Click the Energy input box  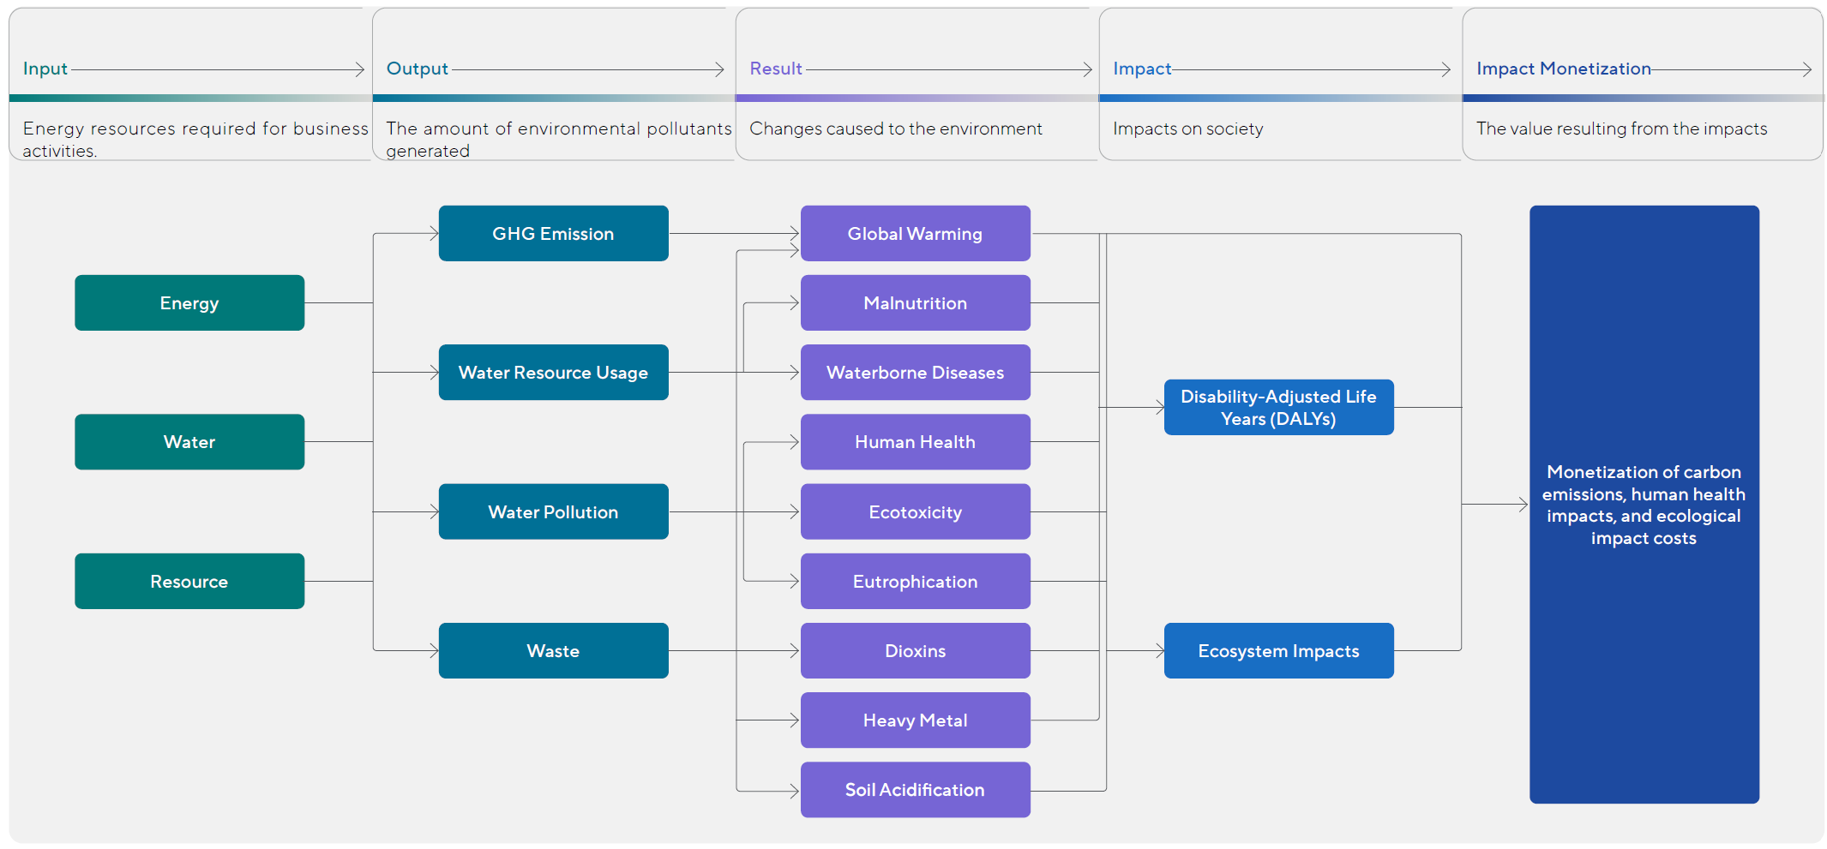189,302
